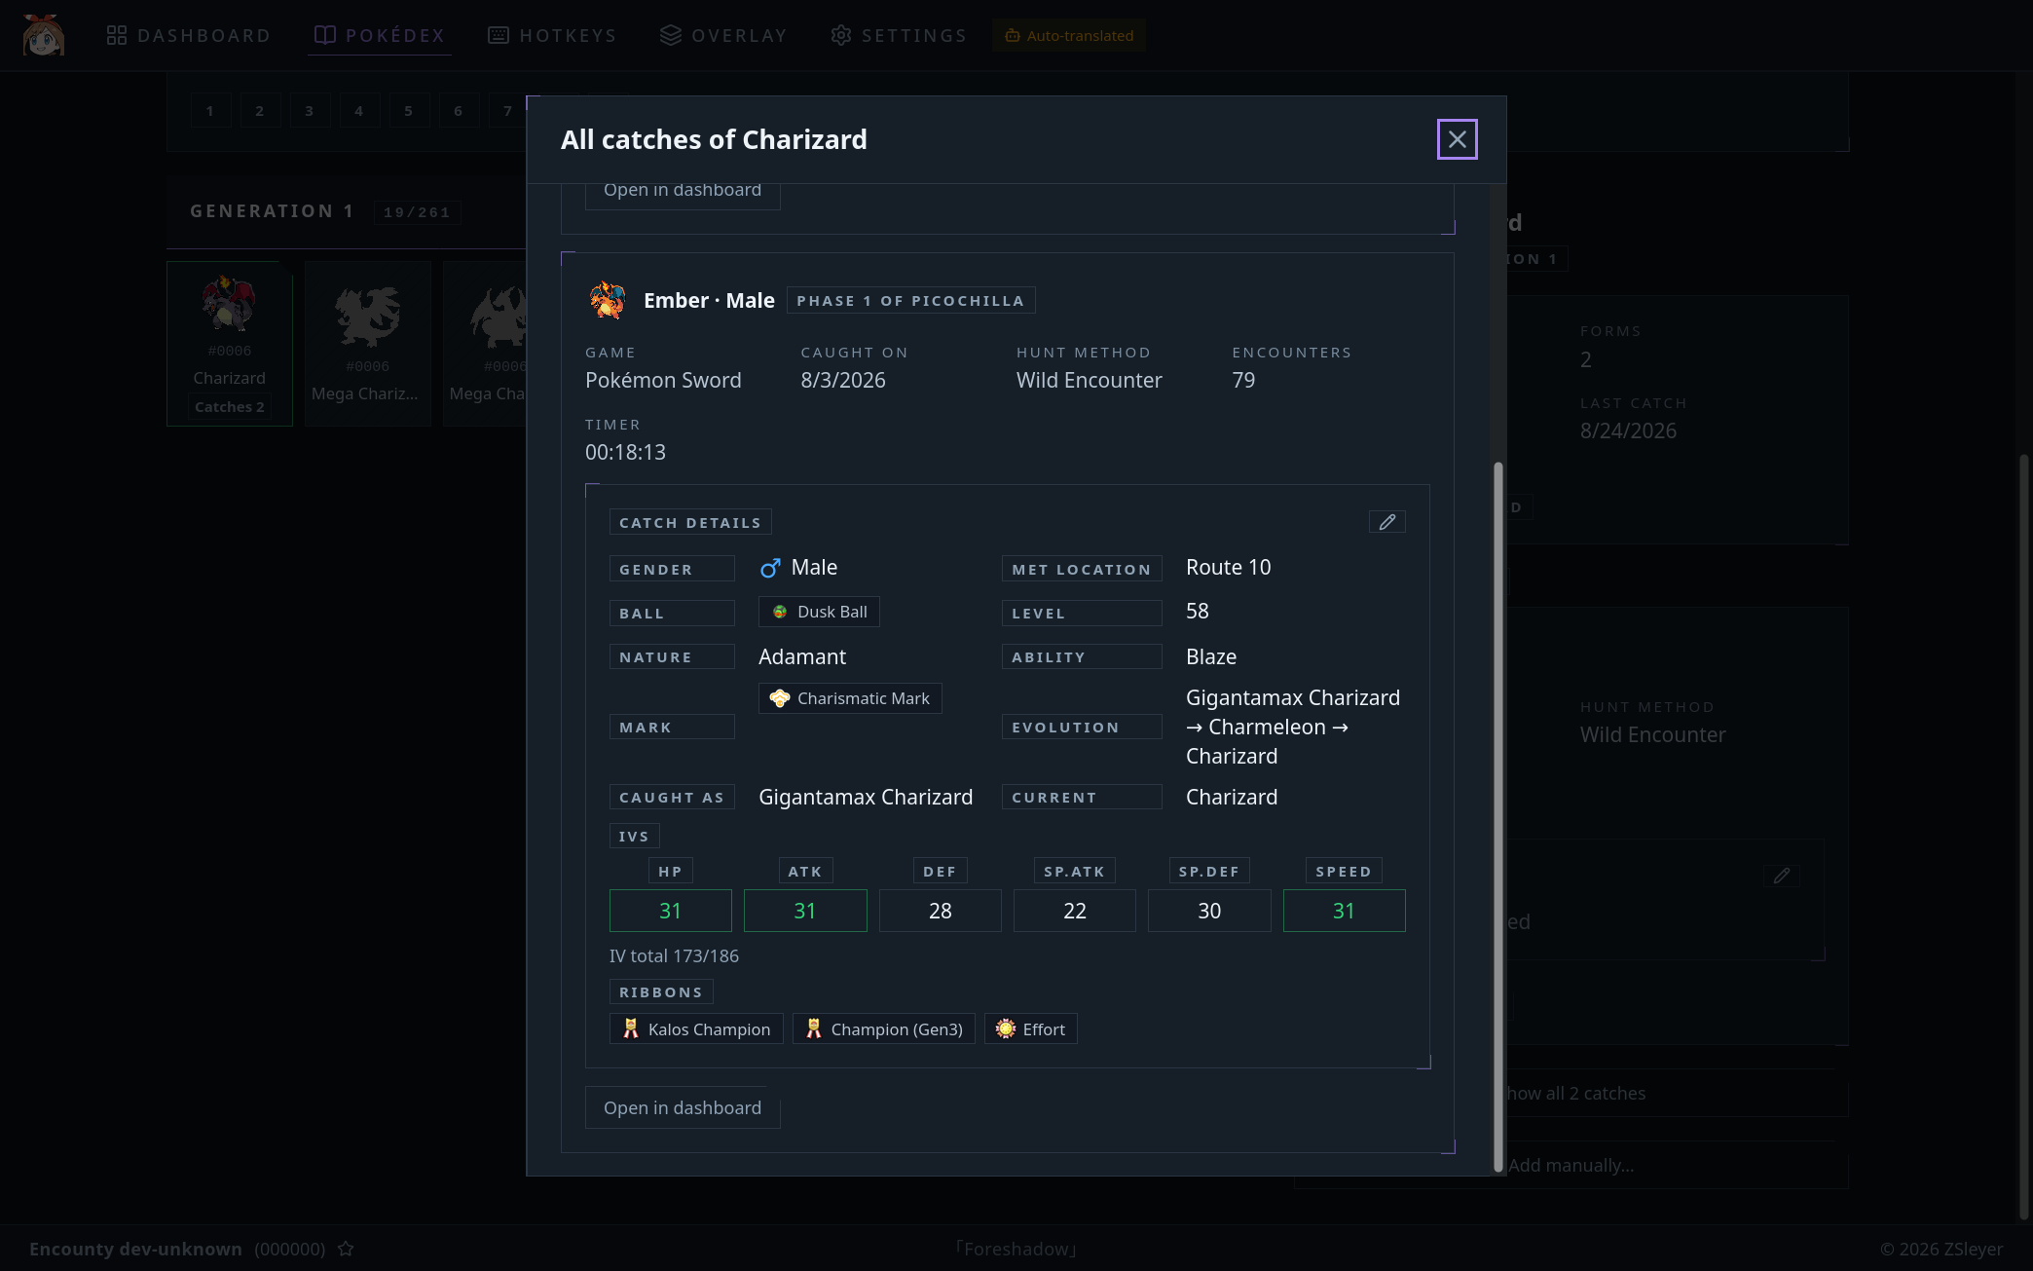Switch to the Pokédex tab
The image size is (2033, 1271).
click(x=379, y=36)
